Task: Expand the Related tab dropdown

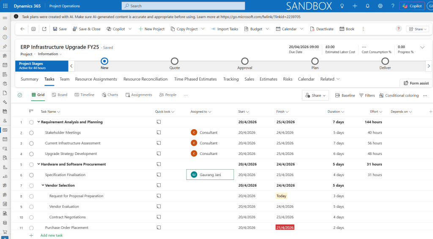Action: coord(330,79)
